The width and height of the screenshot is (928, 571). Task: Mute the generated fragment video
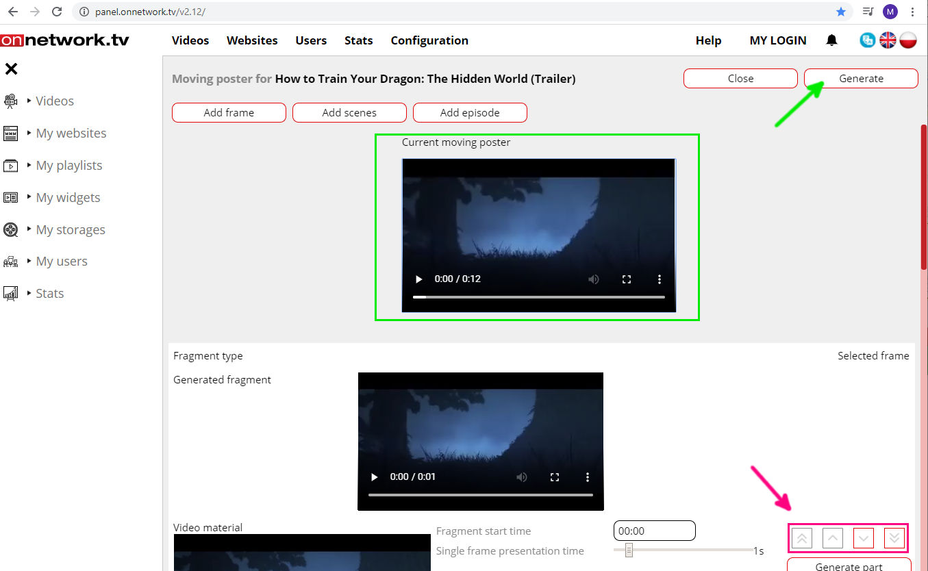tap(522, 477)
